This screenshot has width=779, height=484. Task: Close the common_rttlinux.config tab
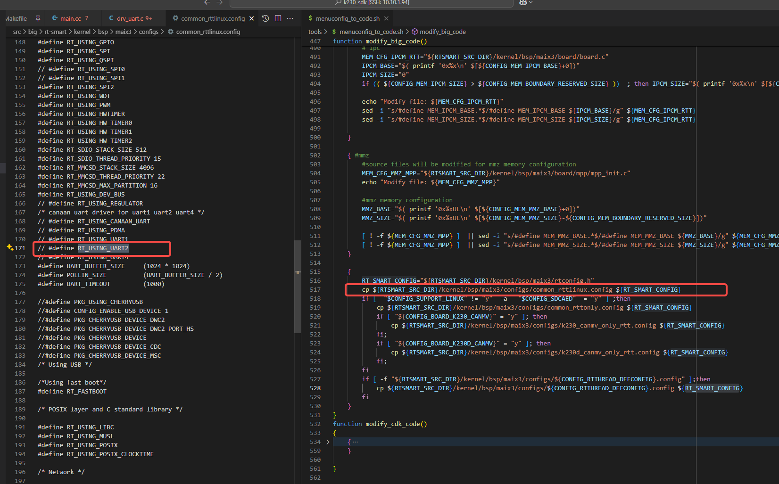point(252,18)
